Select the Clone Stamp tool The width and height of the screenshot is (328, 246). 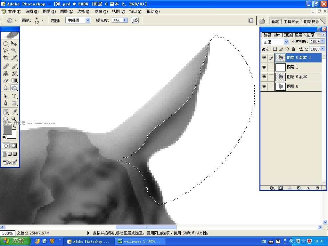tap(6, 73)
